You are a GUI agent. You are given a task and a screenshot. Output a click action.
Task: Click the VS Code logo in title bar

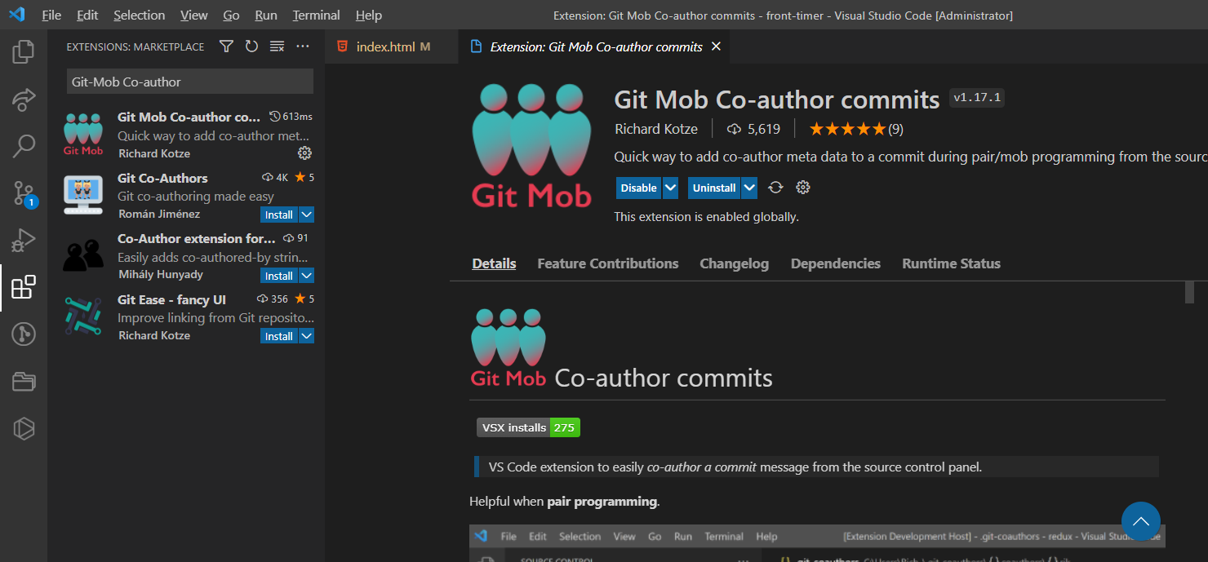(17, 15)
